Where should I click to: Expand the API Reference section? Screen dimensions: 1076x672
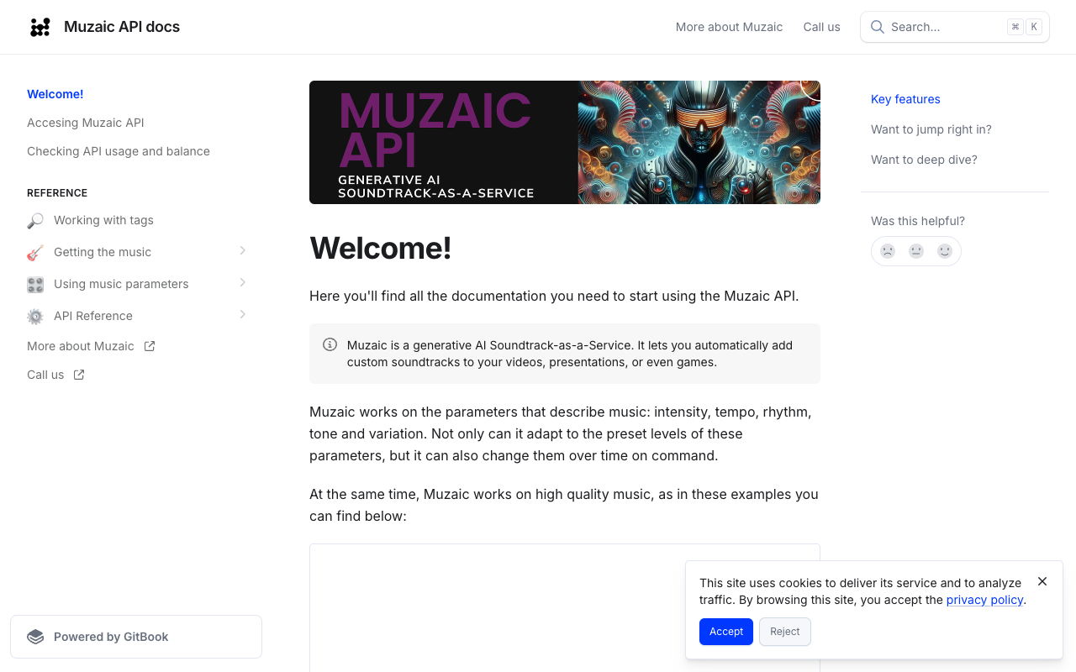click(242, 314)
